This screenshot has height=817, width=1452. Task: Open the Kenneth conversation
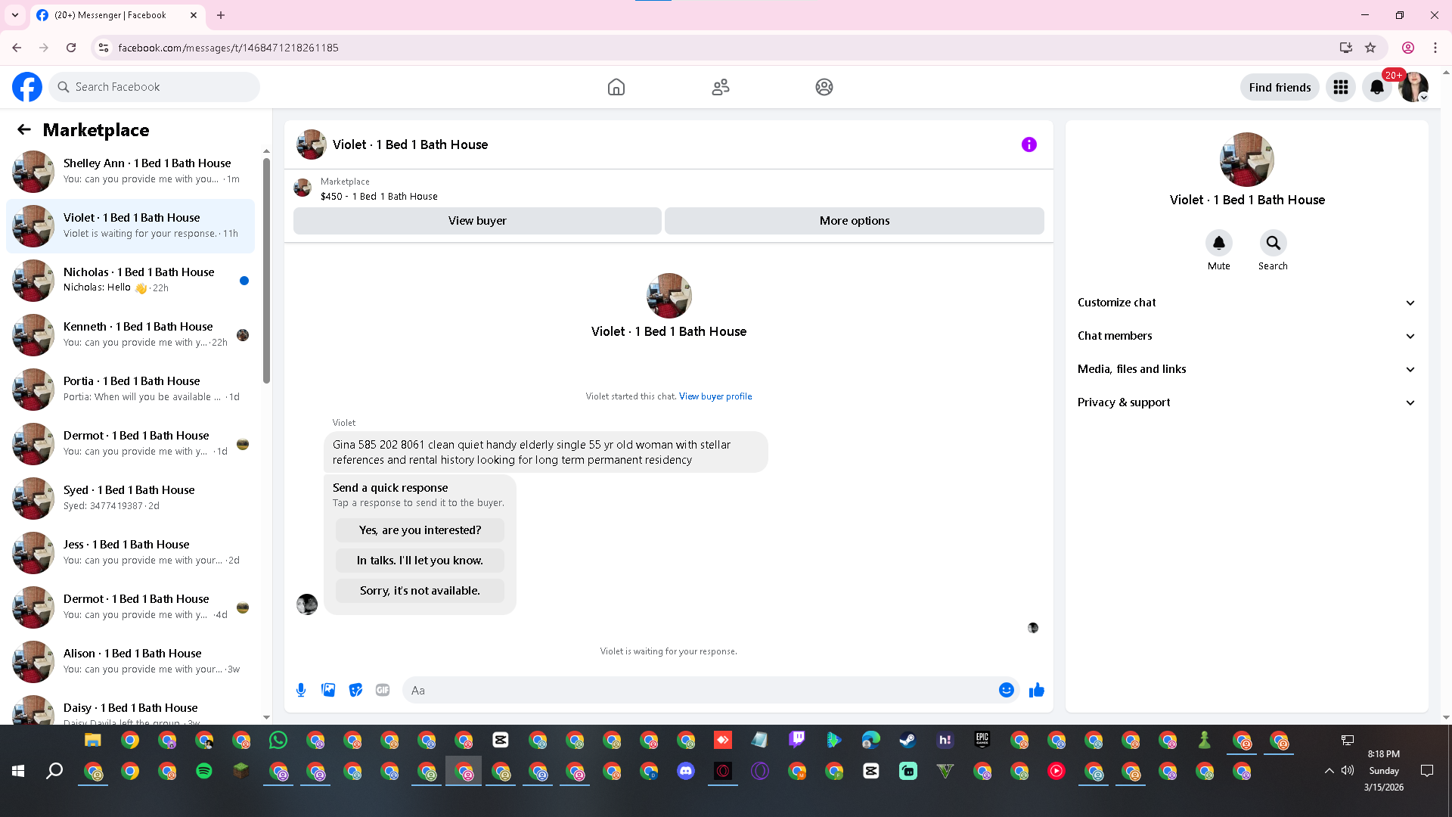[x=130, y=335]
